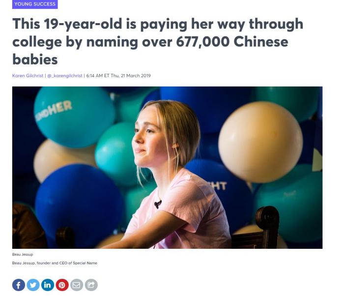This screenshot has height=296, width=344.
Task: Click the teal balloon labeled HER
Action: tap(74, 118)
